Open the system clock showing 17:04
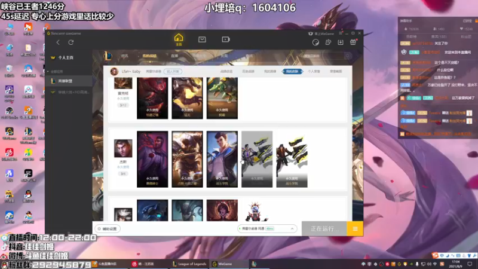Viewport: 478px width, 269px height. [455, 264]
